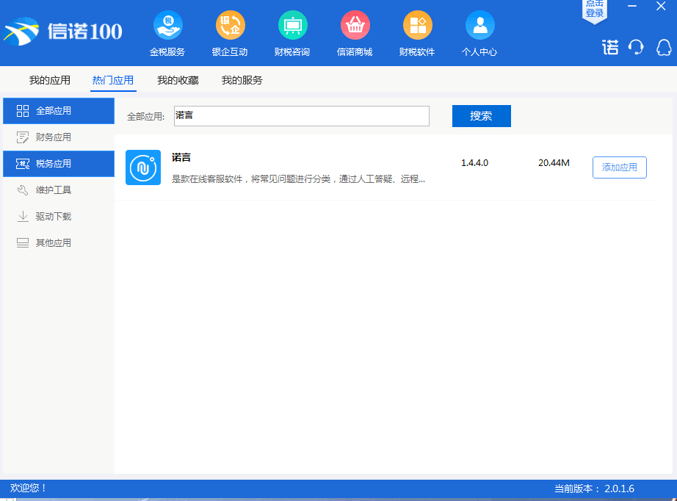
Task: Click the 添加应用 button
Action: tap(620, 167)
